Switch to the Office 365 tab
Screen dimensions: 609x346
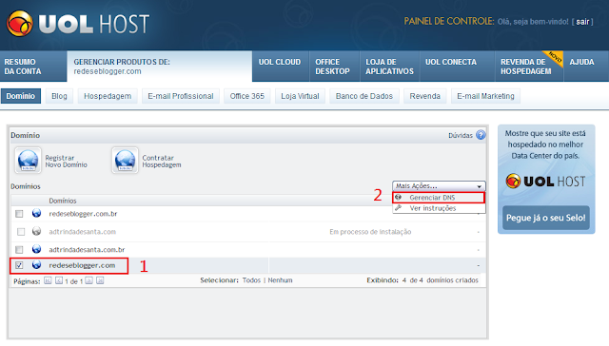pyautogui.click(x=247, y=96)
